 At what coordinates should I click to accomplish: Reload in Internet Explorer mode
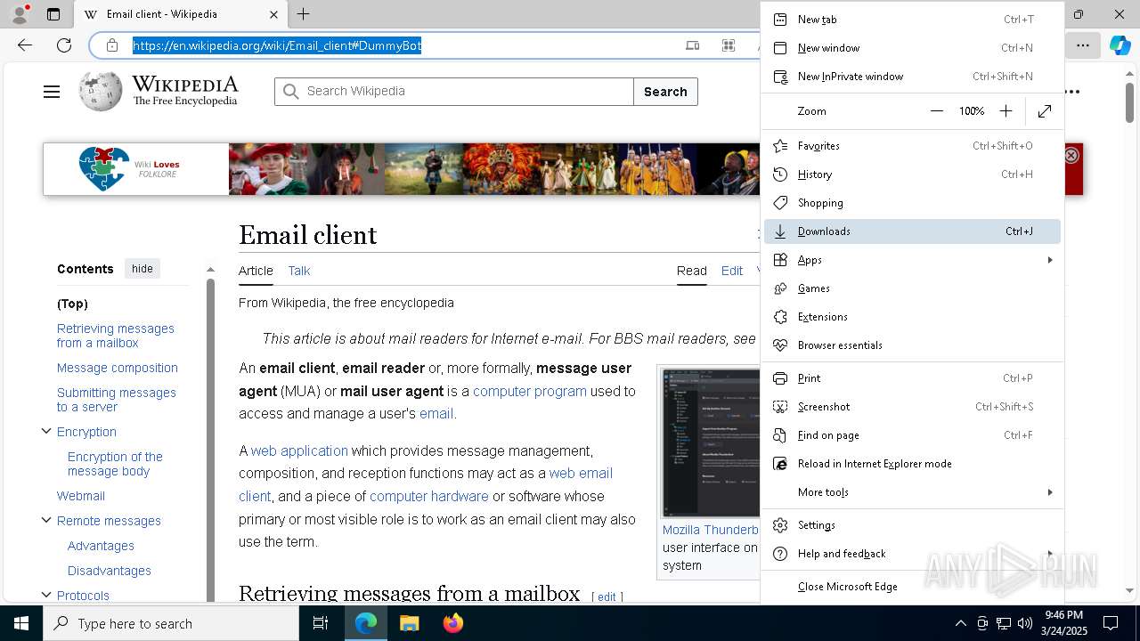tap(912, 464)
